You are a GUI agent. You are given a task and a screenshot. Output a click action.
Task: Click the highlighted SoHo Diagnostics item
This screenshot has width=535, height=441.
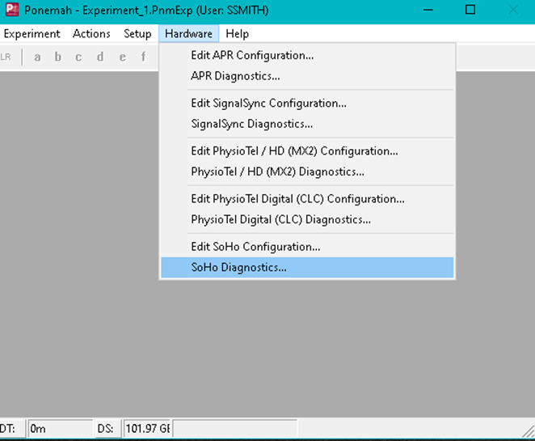[x=238, y=268]
